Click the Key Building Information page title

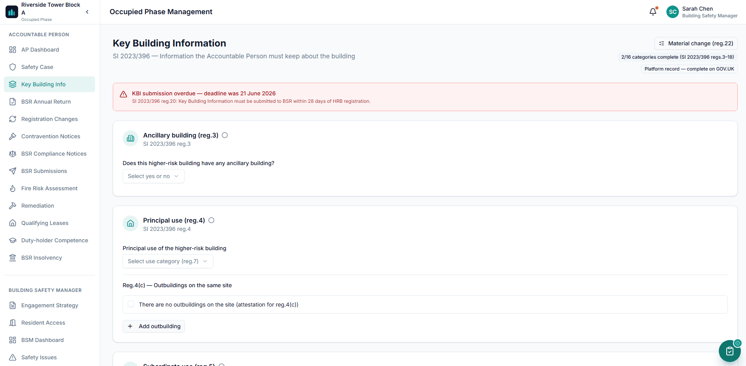pos(170,43)
